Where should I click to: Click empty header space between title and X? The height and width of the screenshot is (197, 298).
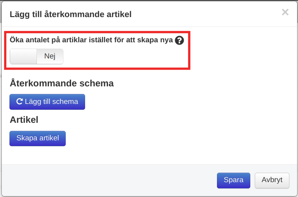coord(203,14)
